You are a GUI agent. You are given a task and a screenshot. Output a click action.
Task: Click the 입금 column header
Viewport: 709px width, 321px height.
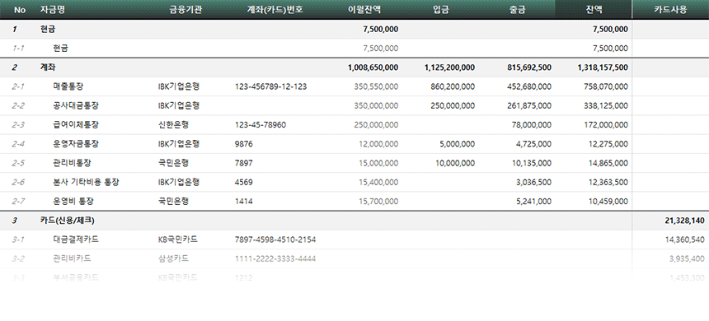pyautogui.click(x=440, y=10)
